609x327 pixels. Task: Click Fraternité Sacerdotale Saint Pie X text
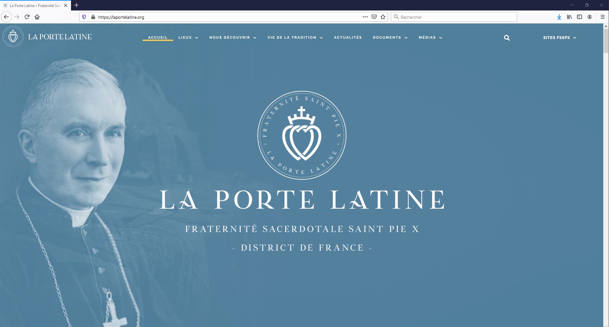pyautogui.click(x=302, y=229)
